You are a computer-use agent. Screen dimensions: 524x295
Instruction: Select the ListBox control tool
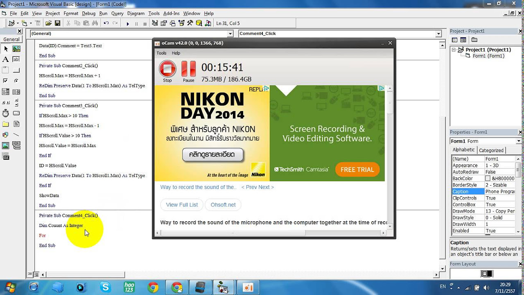16,92
